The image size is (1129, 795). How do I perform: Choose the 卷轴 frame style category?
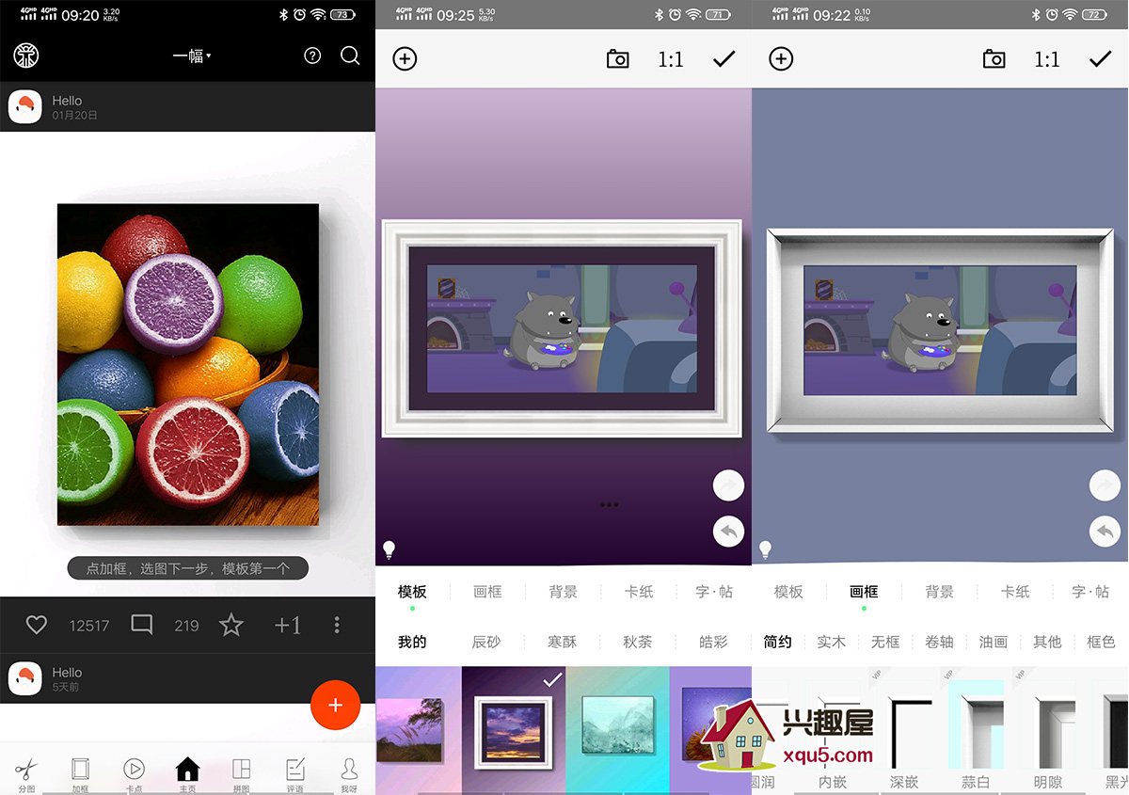tap(939, 642)
